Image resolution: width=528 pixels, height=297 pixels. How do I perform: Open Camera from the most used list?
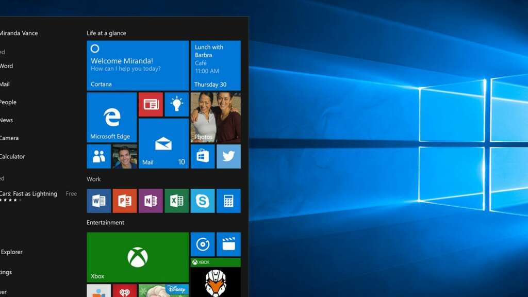point(9,138)
